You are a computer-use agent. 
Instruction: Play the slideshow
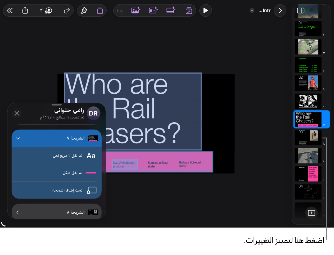tap(206, 11)
